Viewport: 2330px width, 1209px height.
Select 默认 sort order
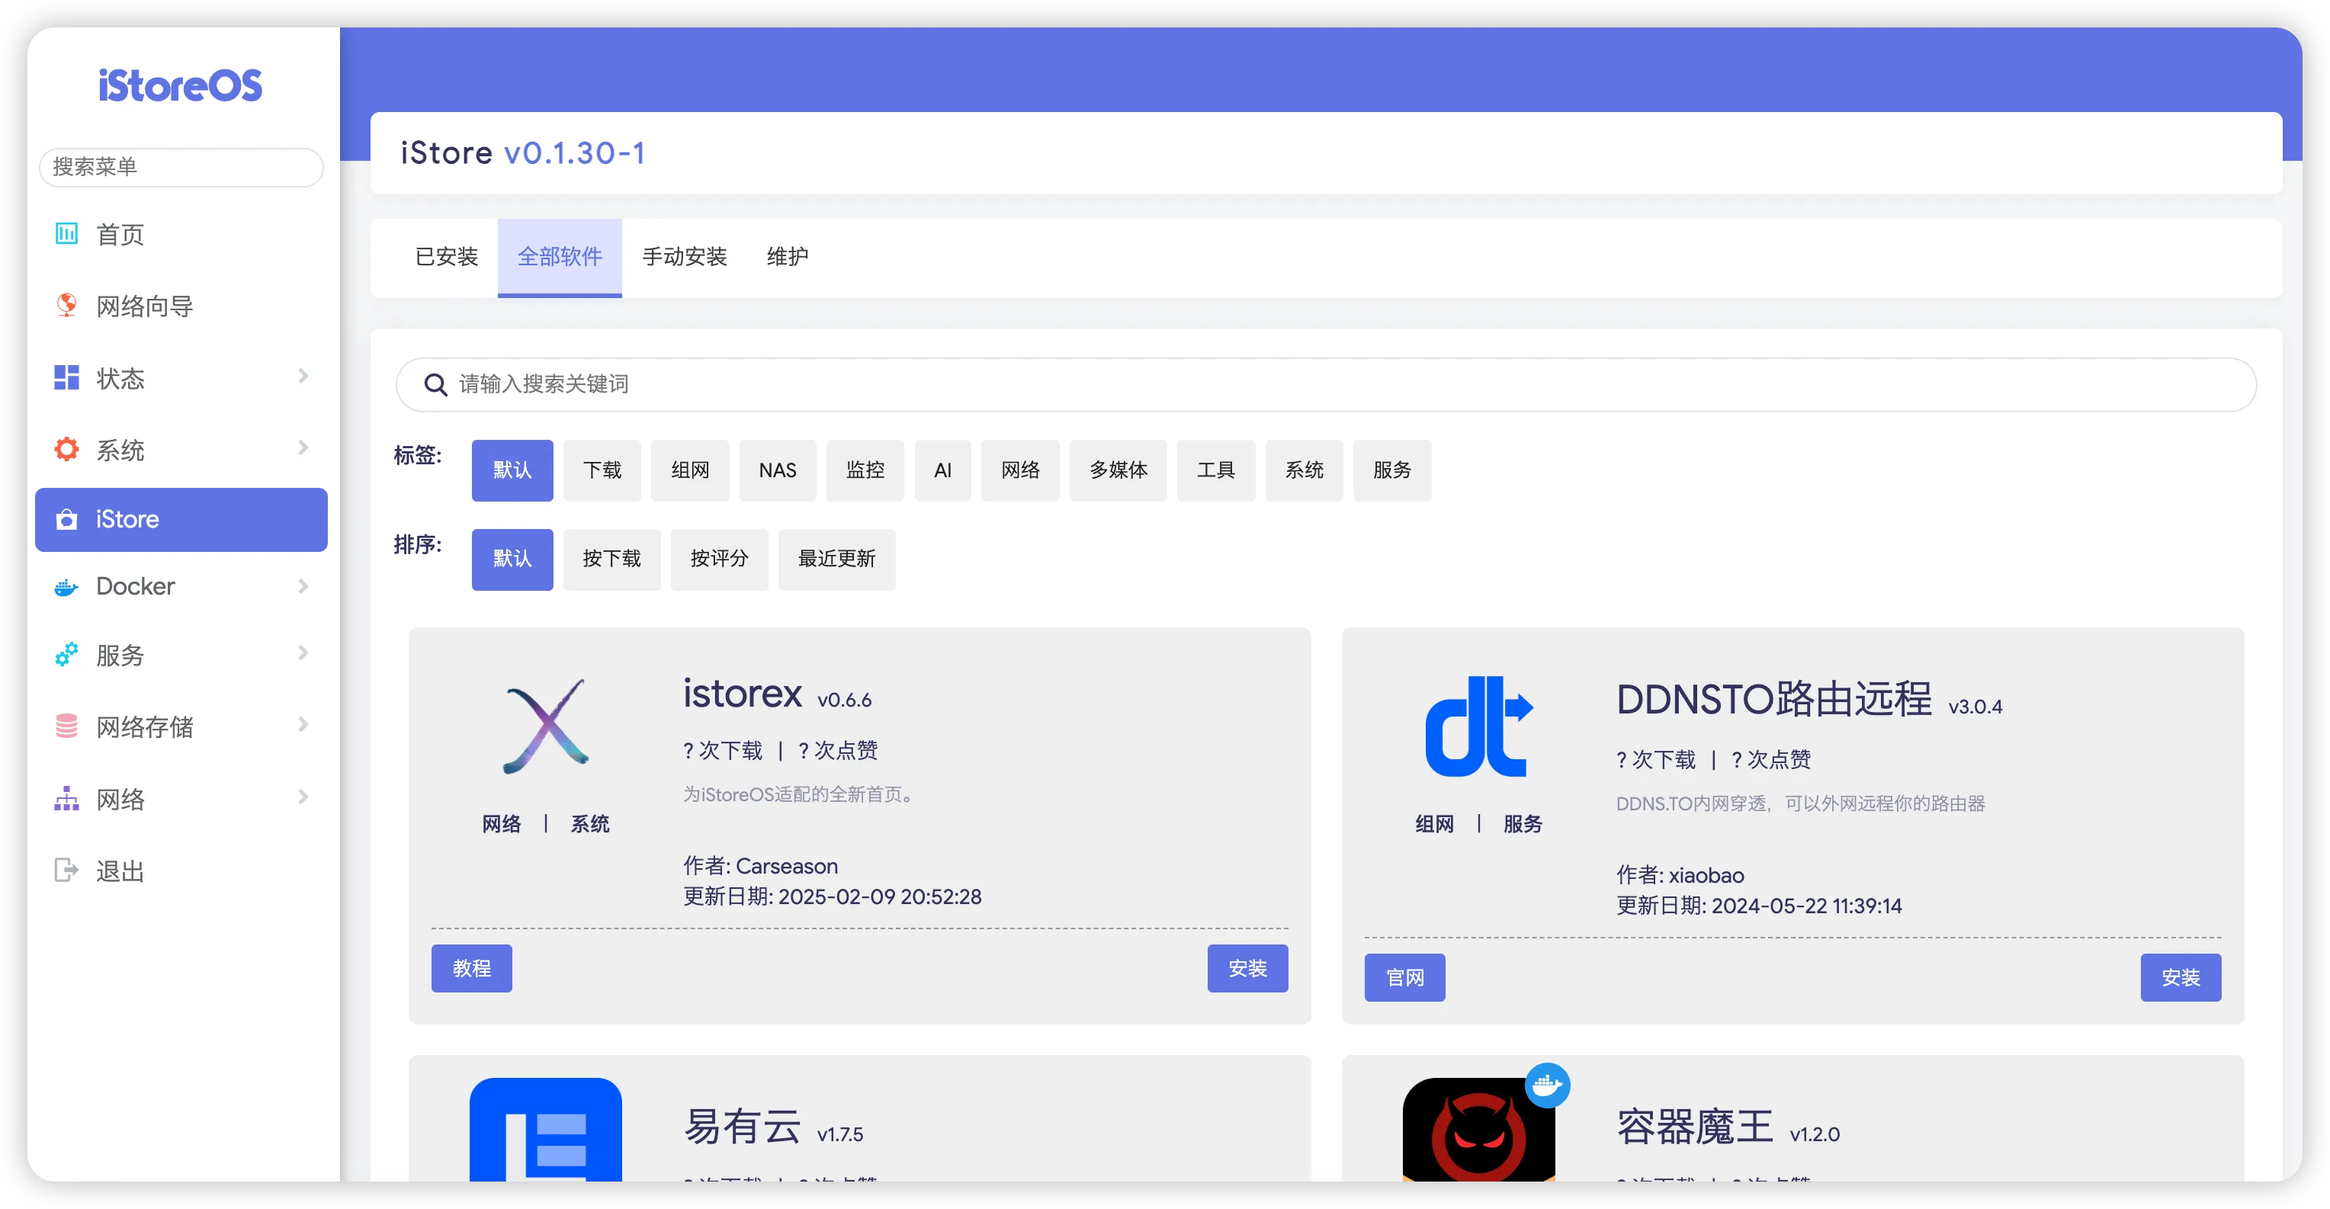click(512, 560)
